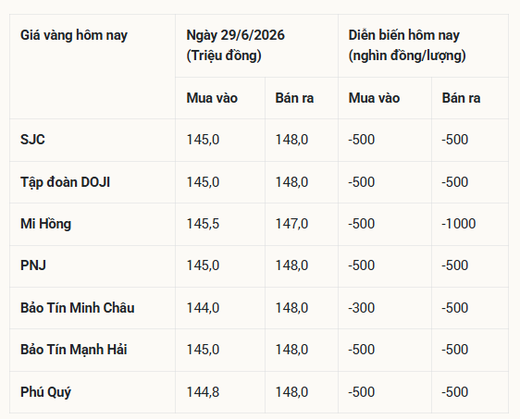Click the PNJ row label

coord(33,265)
